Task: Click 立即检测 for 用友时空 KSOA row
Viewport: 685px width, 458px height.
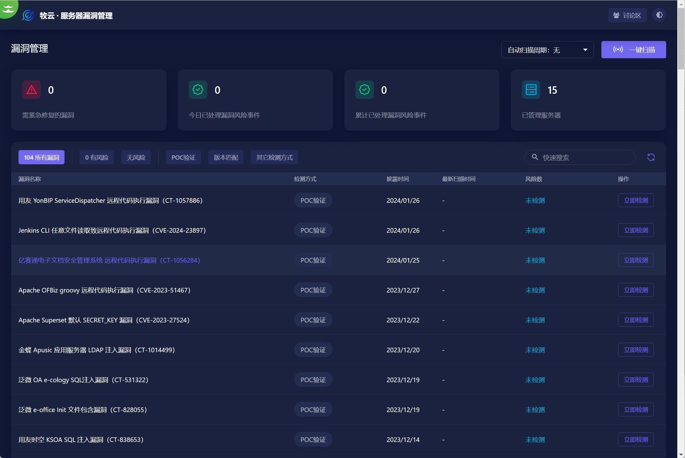Action: (x=636, y=440)
